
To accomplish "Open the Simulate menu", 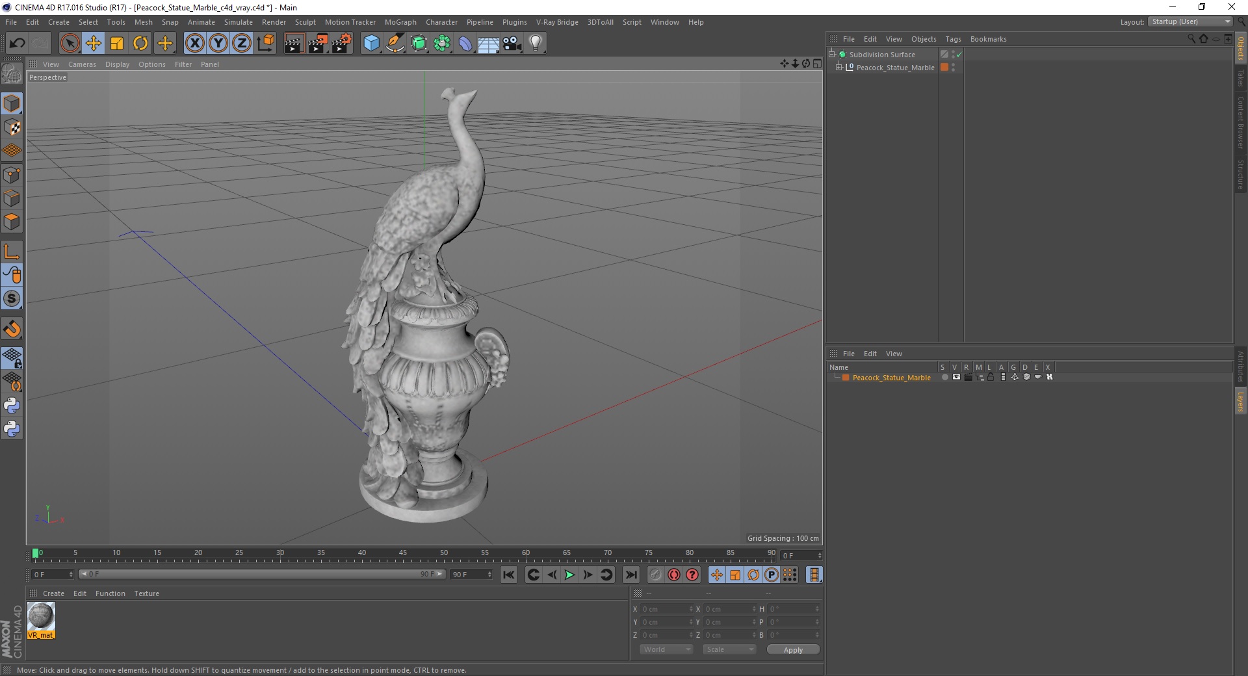I will coord(239,22).
